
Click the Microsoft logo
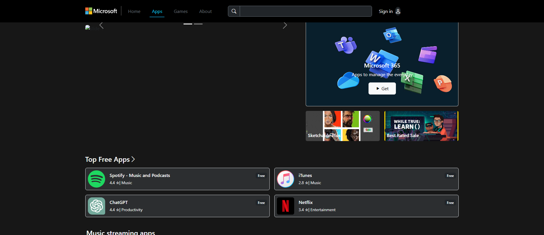(x=101, y=11)
